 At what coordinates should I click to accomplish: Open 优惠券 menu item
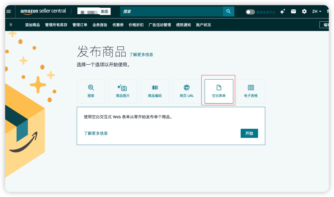tap(118, 25)
